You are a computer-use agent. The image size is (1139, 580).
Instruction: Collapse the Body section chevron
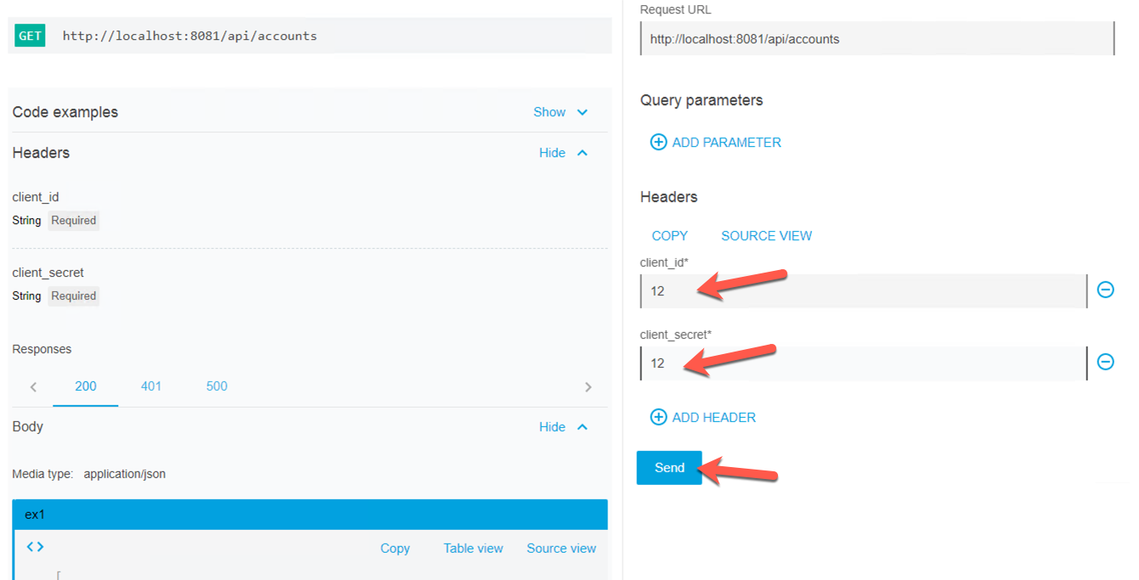pos(583,426)
